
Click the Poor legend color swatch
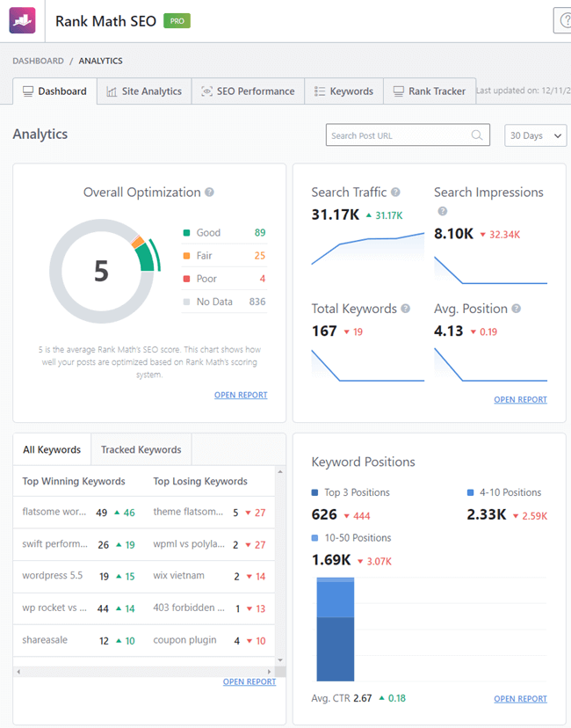(x=186, y=279)
